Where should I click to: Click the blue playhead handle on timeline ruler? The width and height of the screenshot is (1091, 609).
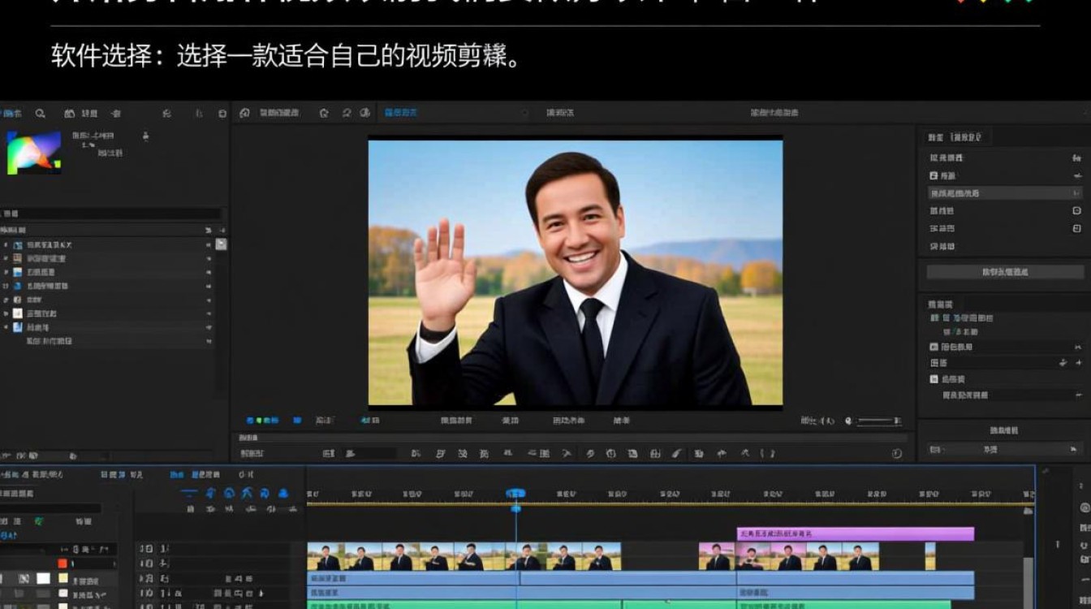tap(515, 494)
